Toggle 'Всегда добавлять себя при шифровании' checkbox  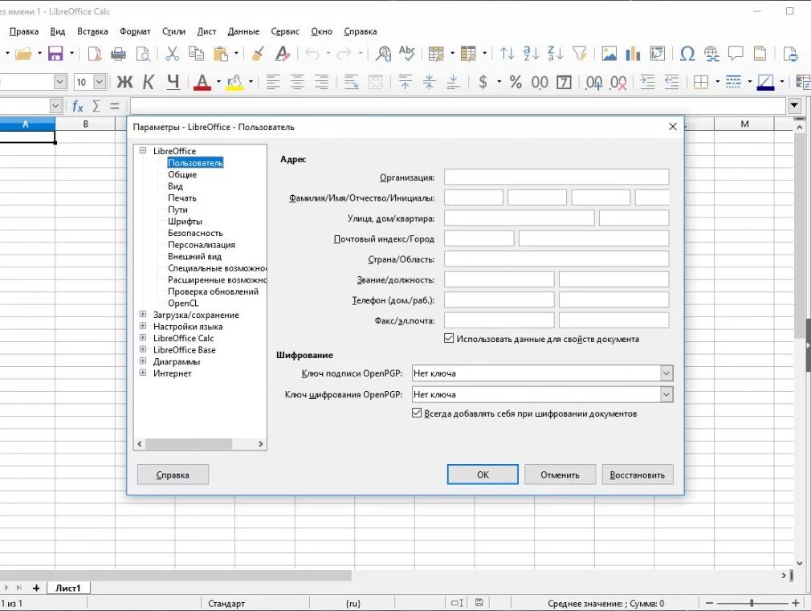point(417,413)
